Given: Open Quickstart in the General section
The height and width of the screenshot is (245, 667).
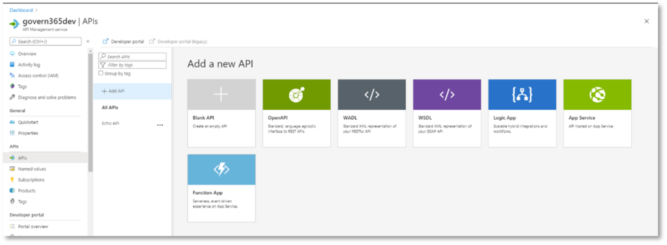Looking at the screenshot, I should pyautogui.click(x=28, y=122).
